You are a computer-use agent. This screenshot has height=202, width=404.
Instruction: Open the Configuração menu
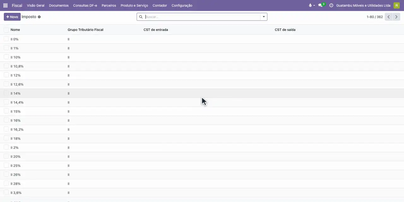tap(182, 5)
